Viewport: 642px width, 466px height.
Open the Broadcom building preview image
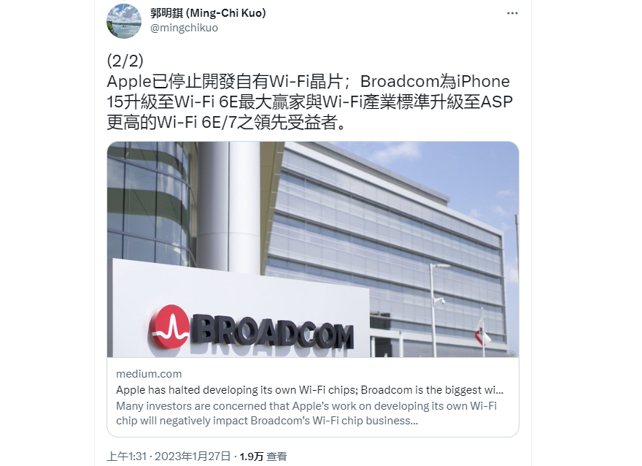pos(313,249)
